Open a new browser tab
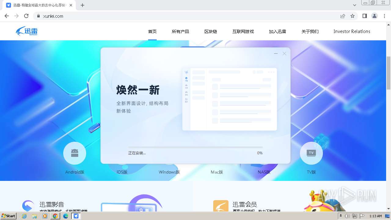Screen dimensions: 391x220 (82, 5)
